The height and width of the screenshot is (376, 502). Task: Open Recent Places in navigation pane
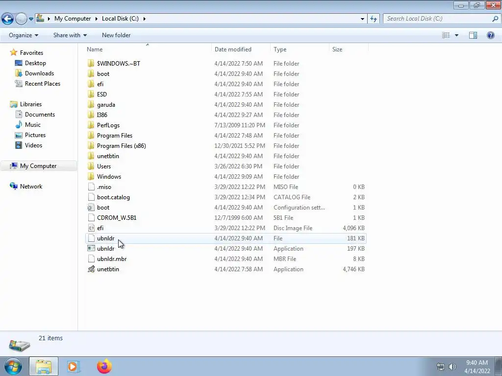42,83
